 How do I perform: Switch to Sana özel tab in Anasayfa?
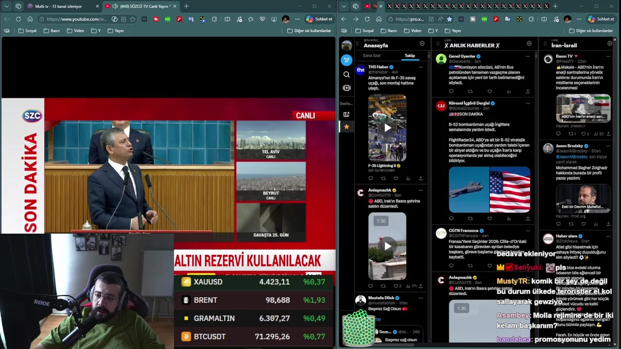372,56
